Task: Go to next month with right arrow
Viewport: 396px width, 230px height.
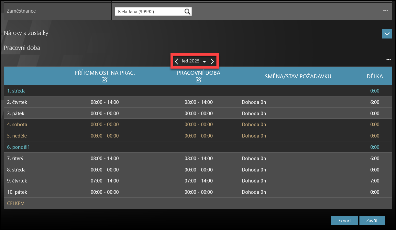Action: 212,61
